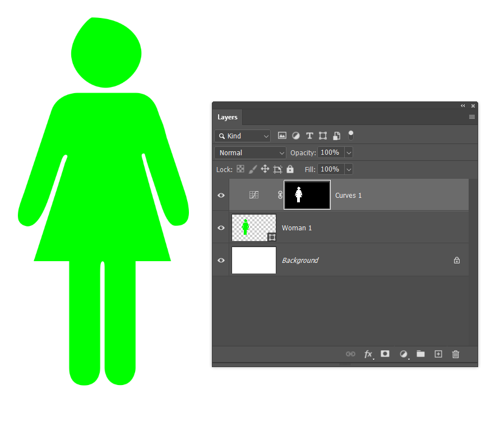Toggle visibility of the Background layer

pos(221,260)
